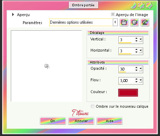The image size is (160, 136).
Task: Increase Opacité using the up spinner arrow
Action: pos(136,67)
